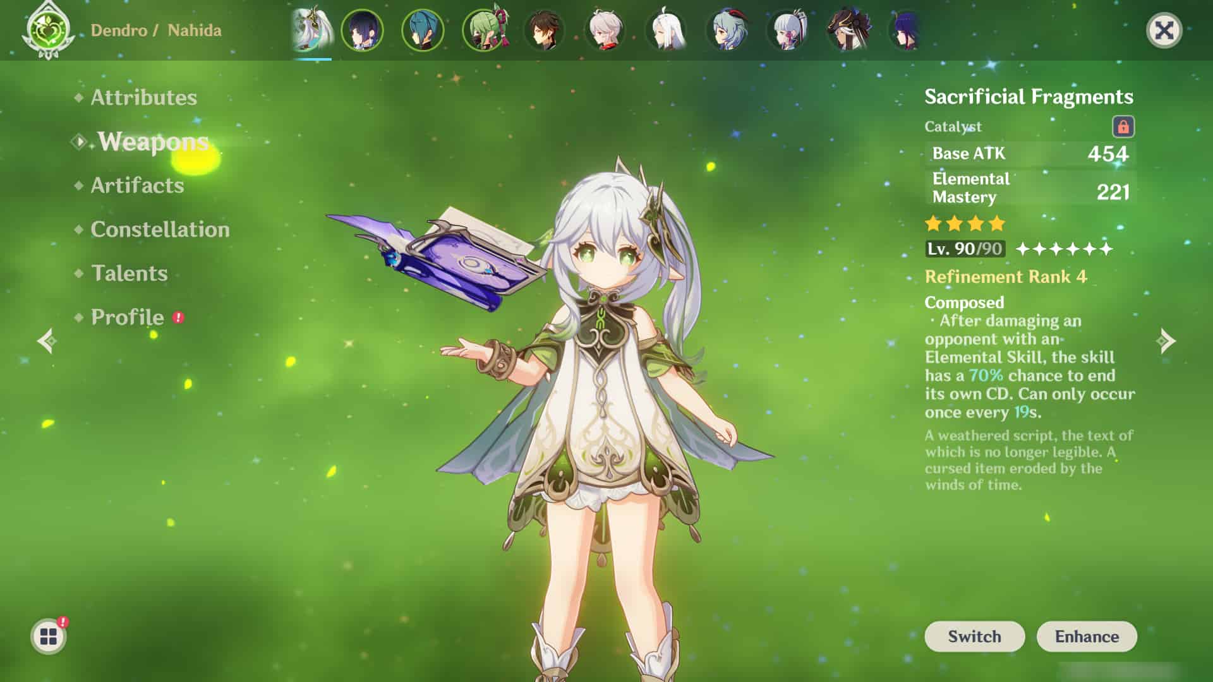The width and height of the screenshot is (1213, 682).
Task: Toggle the weapon lock icon
Action: coord(1123,126)
